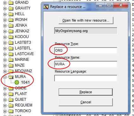
Task: Select the LASTBT3 tree label
Action: pos(23,42)
